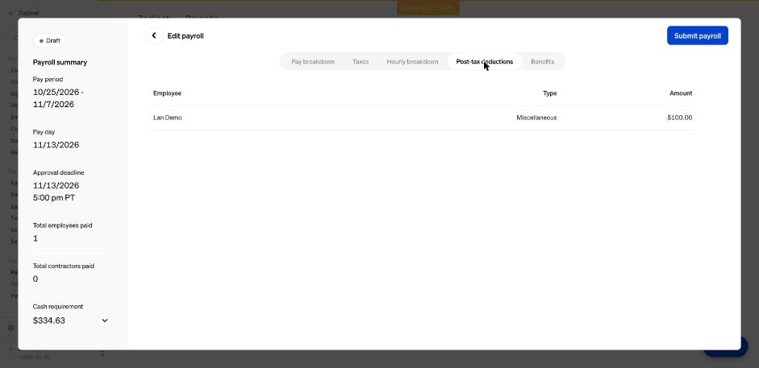Click the Edit payroll title
The image size is (759, 368).
tap(186, 35)
